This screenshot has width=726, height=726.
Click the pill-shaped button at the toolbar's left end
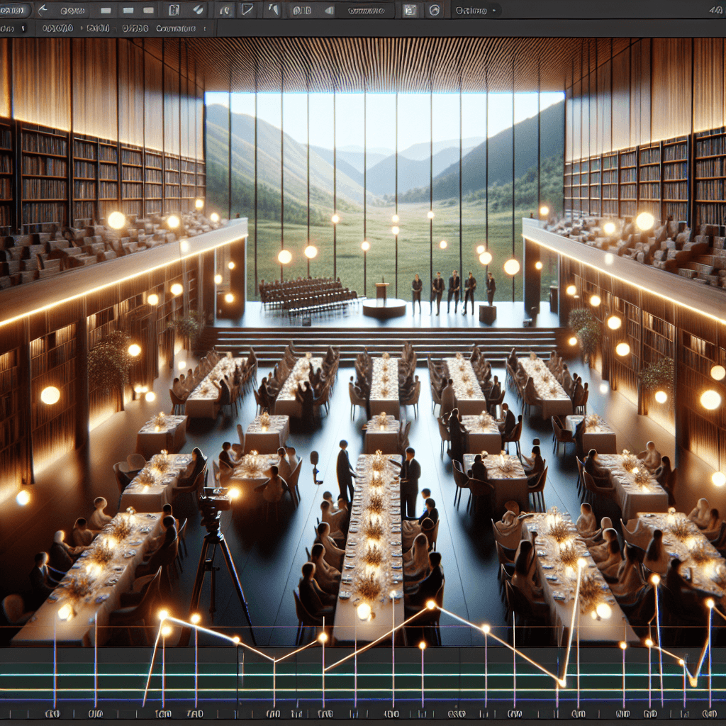[x=14, y=10]
